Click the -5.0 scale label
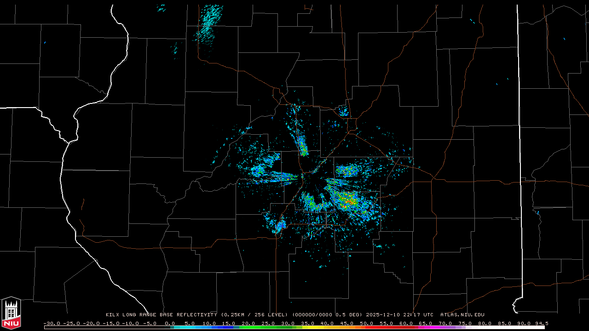The height and width of the screenshot is (331, 589). click(x=150, y=323)
